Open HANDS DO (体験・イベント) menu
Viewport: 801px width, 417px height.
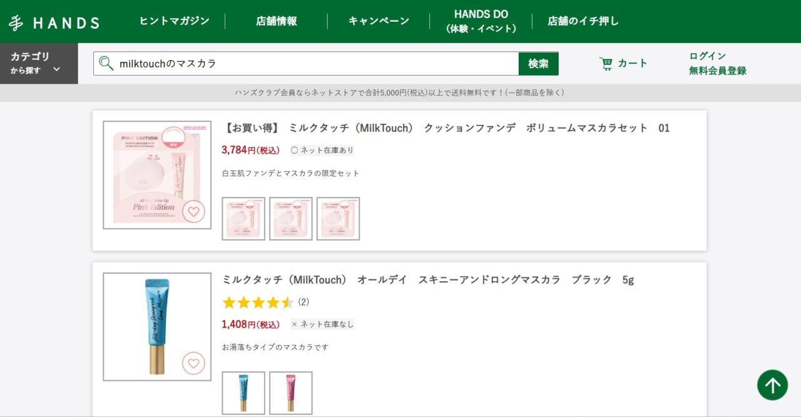click(x=481, y=21)
